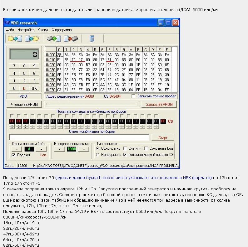
Task: Click column header A in hex grid
Action: 131,50
